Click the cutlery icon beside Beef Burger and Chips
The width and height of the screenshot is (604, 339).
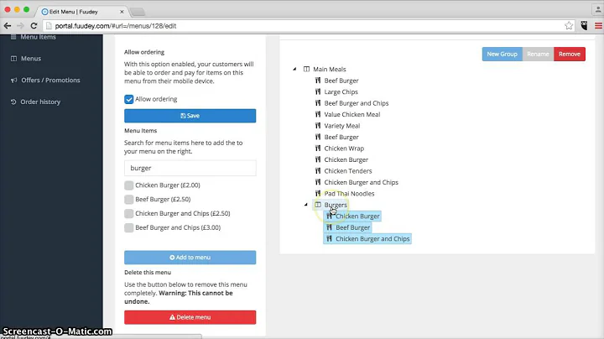(x=318, y=103)
